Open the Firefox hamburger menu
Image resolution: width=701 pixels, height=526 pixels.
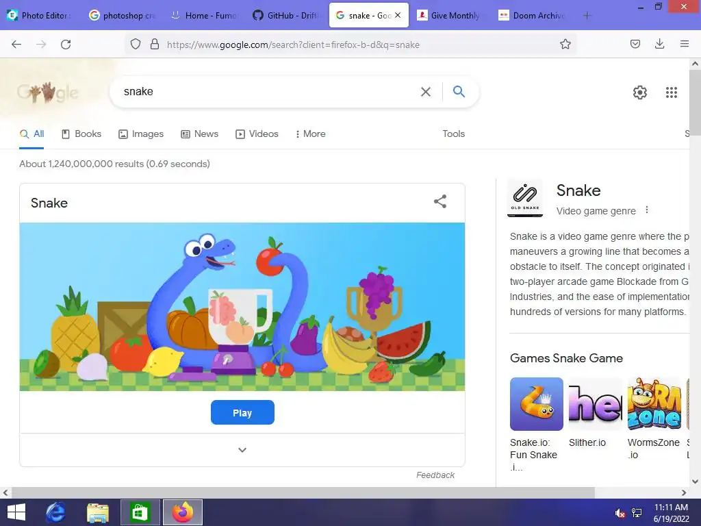point(684,44)
